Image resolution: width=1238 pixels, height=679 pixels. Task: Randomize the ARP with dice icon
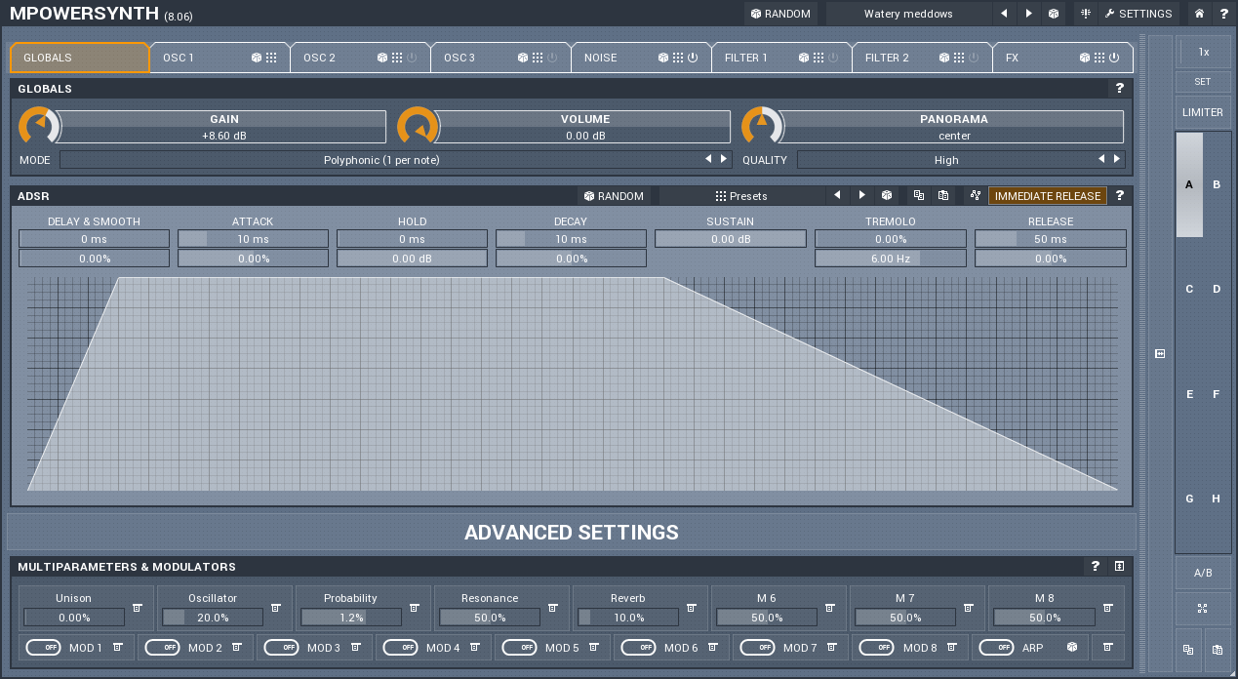[1072, 647]
